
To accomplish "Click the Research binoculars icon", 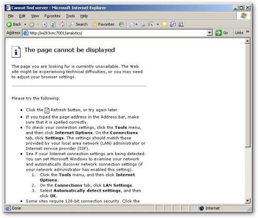I will tap(181, 24).
